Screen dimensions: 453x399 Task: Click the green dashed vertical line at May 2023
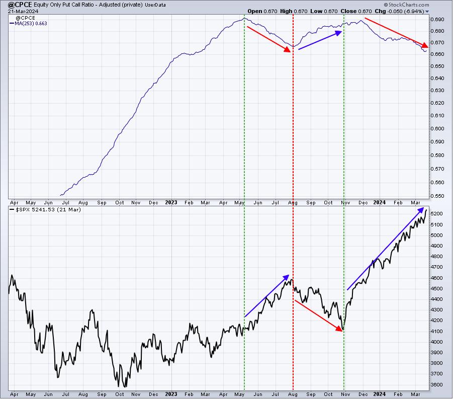244,202
